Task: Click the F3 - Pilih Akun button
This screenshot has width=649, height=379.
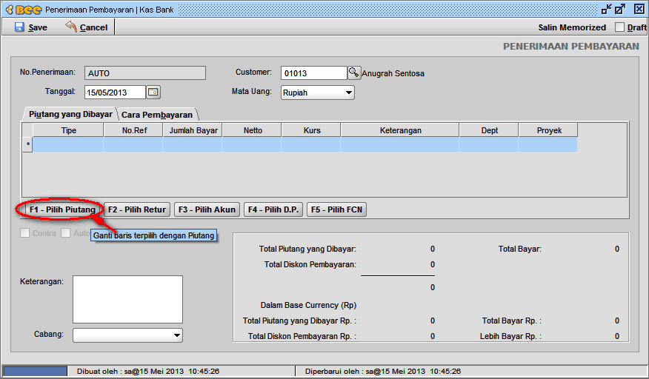Action: pyautogui.click(x=207, y=209)
